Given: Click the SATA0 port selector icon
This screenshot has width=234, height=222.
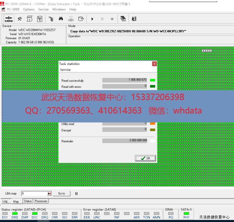Looking at the screenshot, I should [x=8, y=19].
